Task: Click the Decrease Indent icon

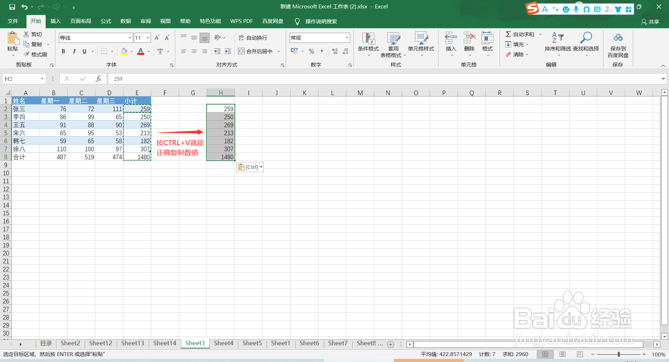Action: click(x=217, y=51)
